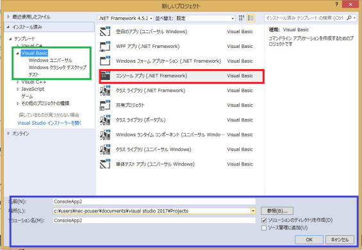Click the ソリューション名 field
362x250 pixels.
coord(154,221)
